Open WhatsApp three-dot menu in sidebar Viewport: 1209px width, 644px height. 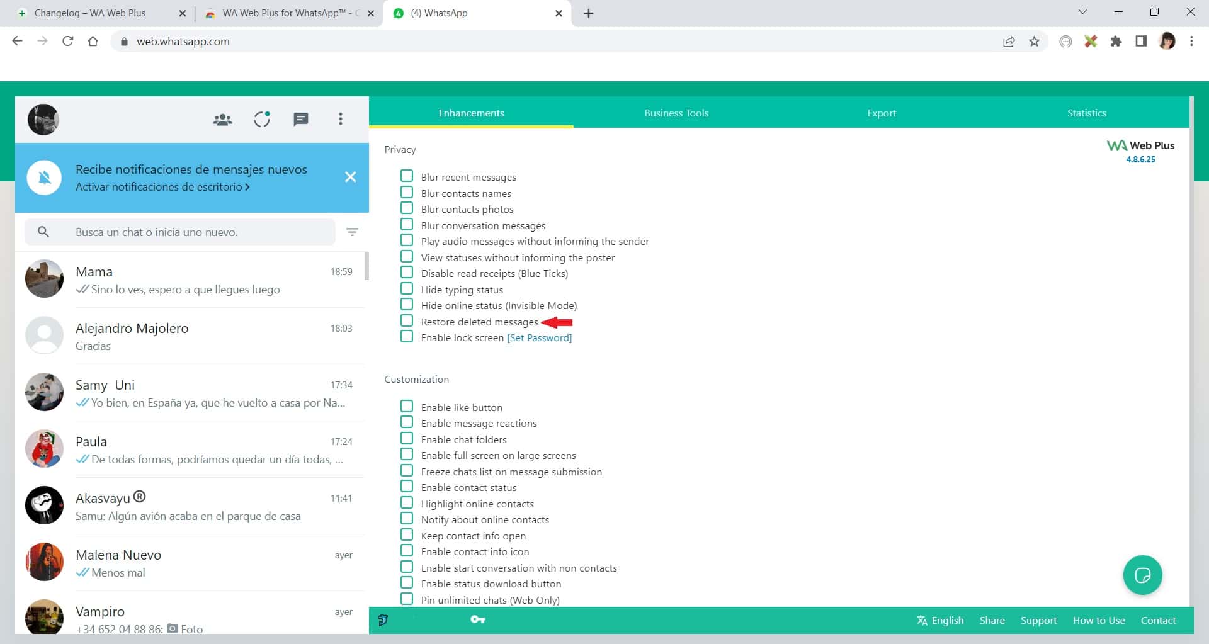tap(341, 120)
